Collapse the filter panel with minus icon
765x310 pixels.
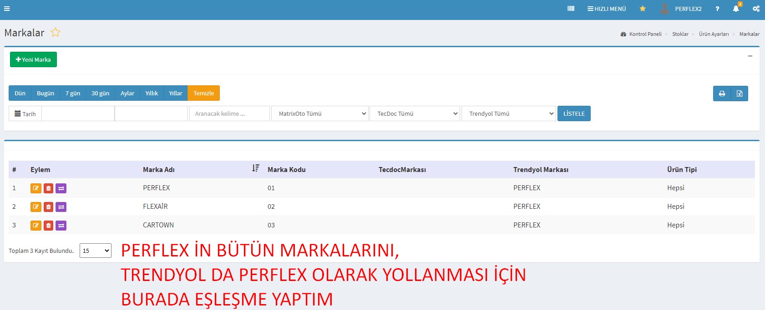(750, 56)
